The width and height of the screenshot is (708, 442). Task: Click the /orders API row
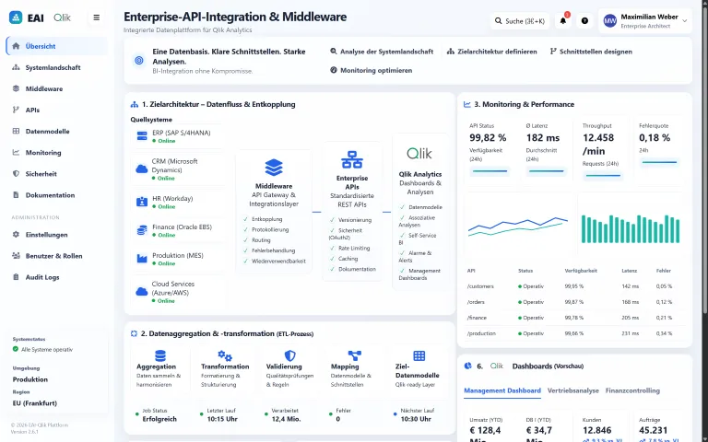click(x=574, y=302)
